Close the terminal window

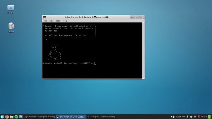click(142, 17)
